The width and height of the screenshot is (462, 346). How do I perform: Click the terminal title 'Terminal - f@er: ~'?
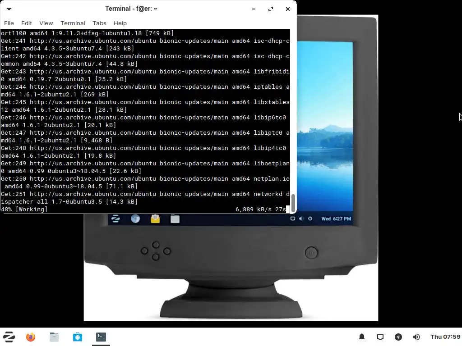click(x=131, y=9)
